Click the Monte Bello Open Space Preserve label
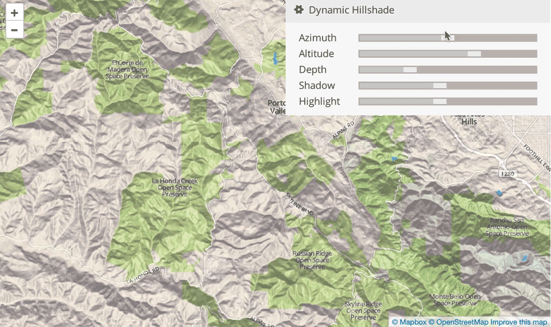Image resolution: width=551 pixels, height=327 pixels. coord(455,299)
